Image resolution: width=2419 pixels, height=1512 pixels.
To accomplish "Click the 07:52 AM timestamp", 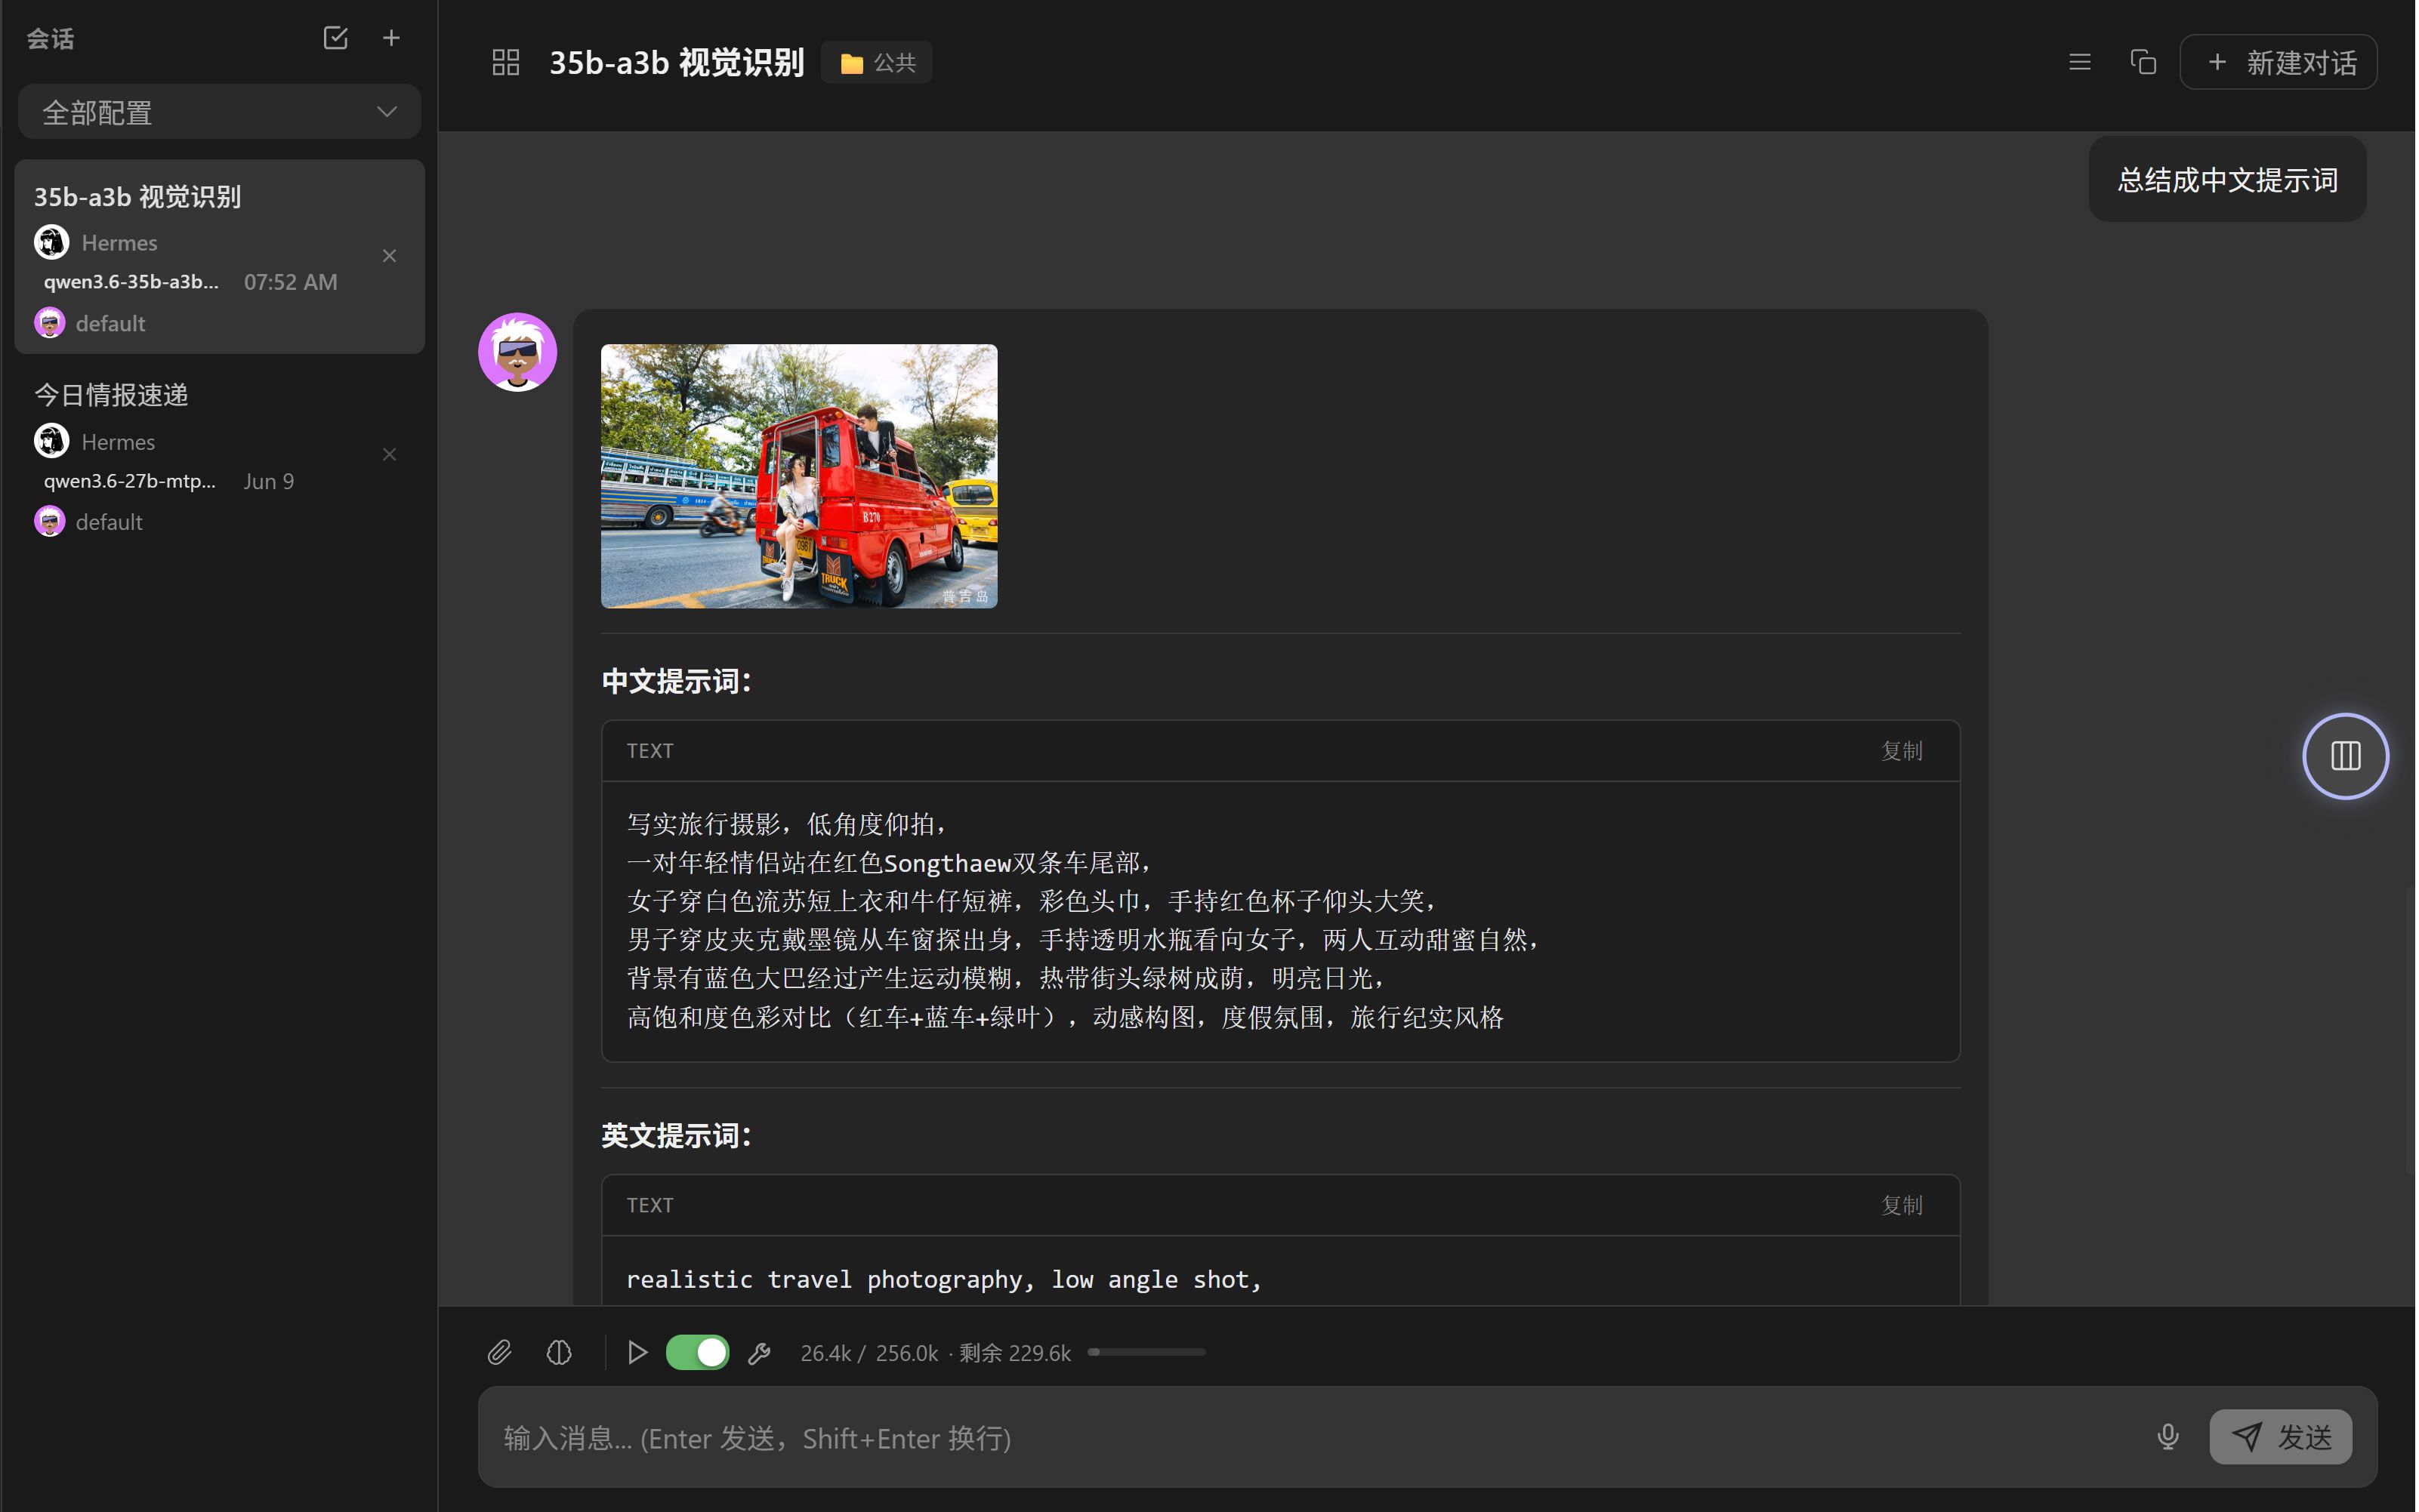I will pyautogui.click(x=290, y=282).
